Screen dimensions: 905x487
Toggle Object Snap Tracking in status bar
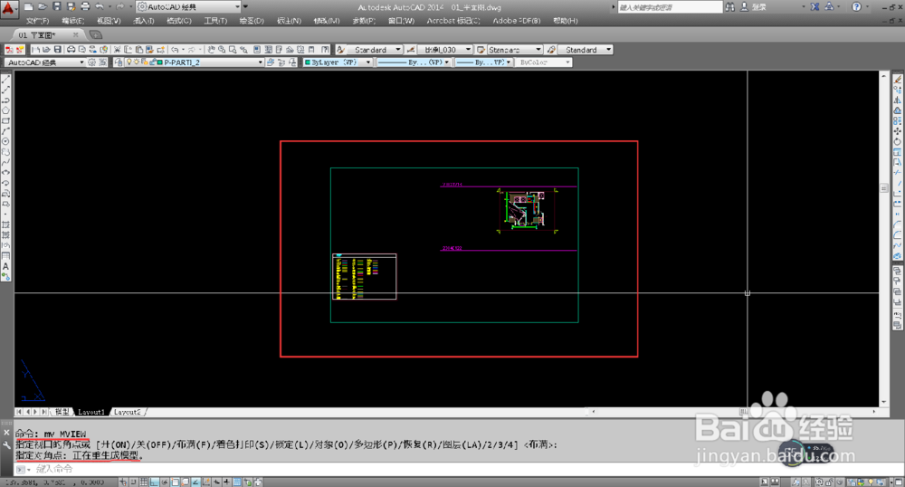[x=195, y=482]
